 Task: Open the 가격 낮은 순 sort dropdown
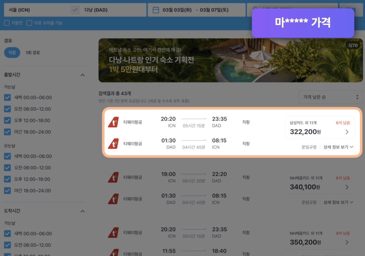click(330, 96)
